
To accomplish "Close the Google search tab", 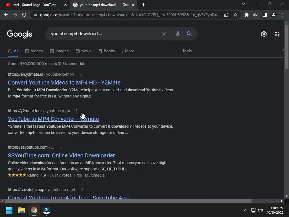I will [x=133, y=5].
